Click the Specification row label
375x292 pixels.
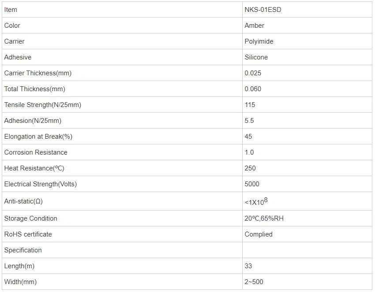tap(23, 250)
